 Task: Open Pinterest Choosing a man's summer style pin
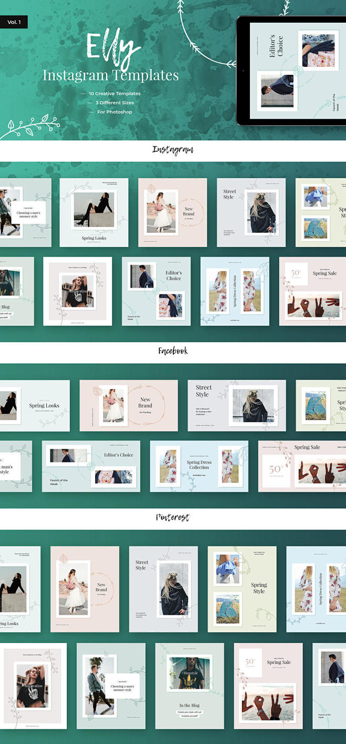point(111,686)
